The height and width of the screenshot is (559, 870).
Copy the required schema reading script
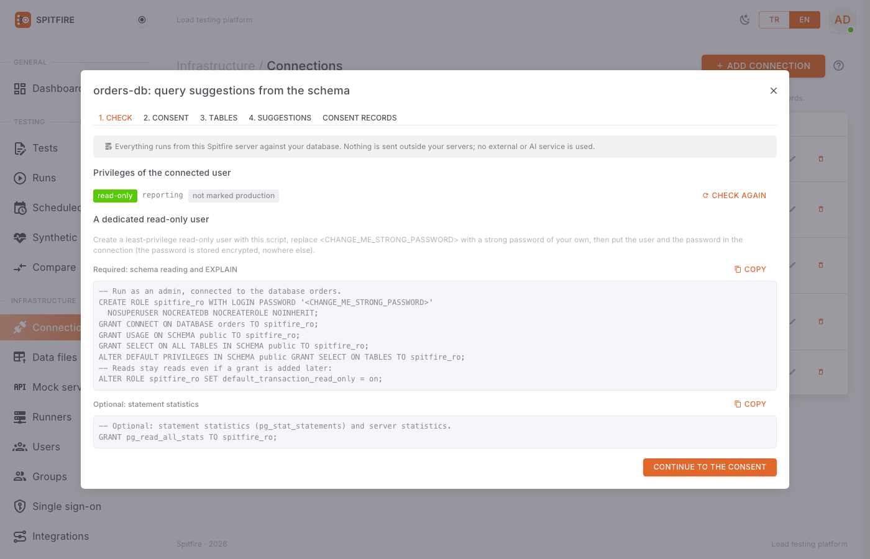[750, 270]
